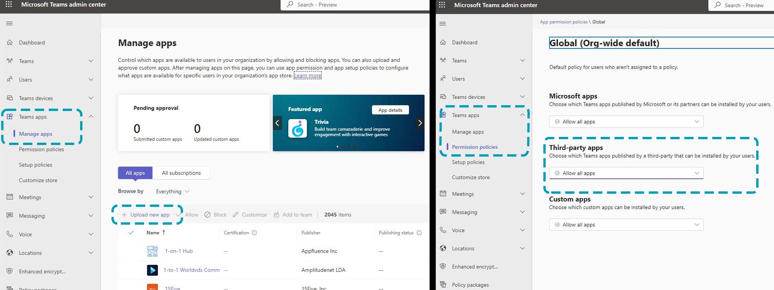This screenshot has height=290, width=774.
Task: Click Meetings calendar icon in right window
Action: 443,194
